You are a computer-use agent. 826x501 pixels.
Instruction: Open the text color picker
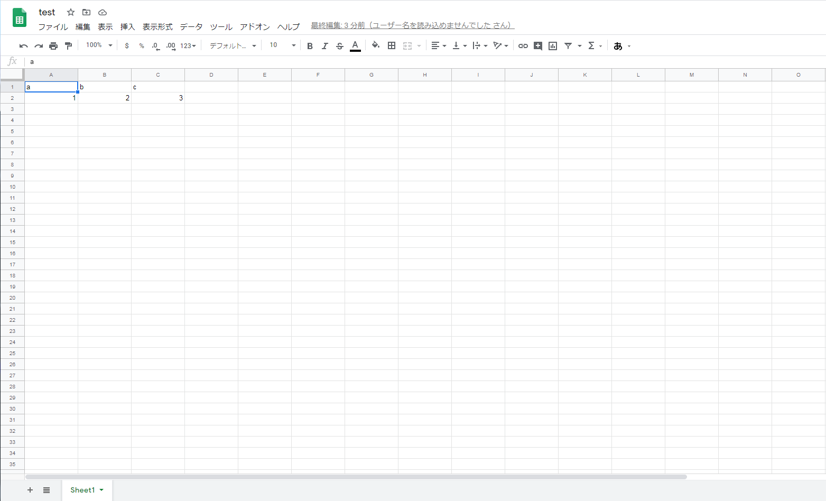355,46
